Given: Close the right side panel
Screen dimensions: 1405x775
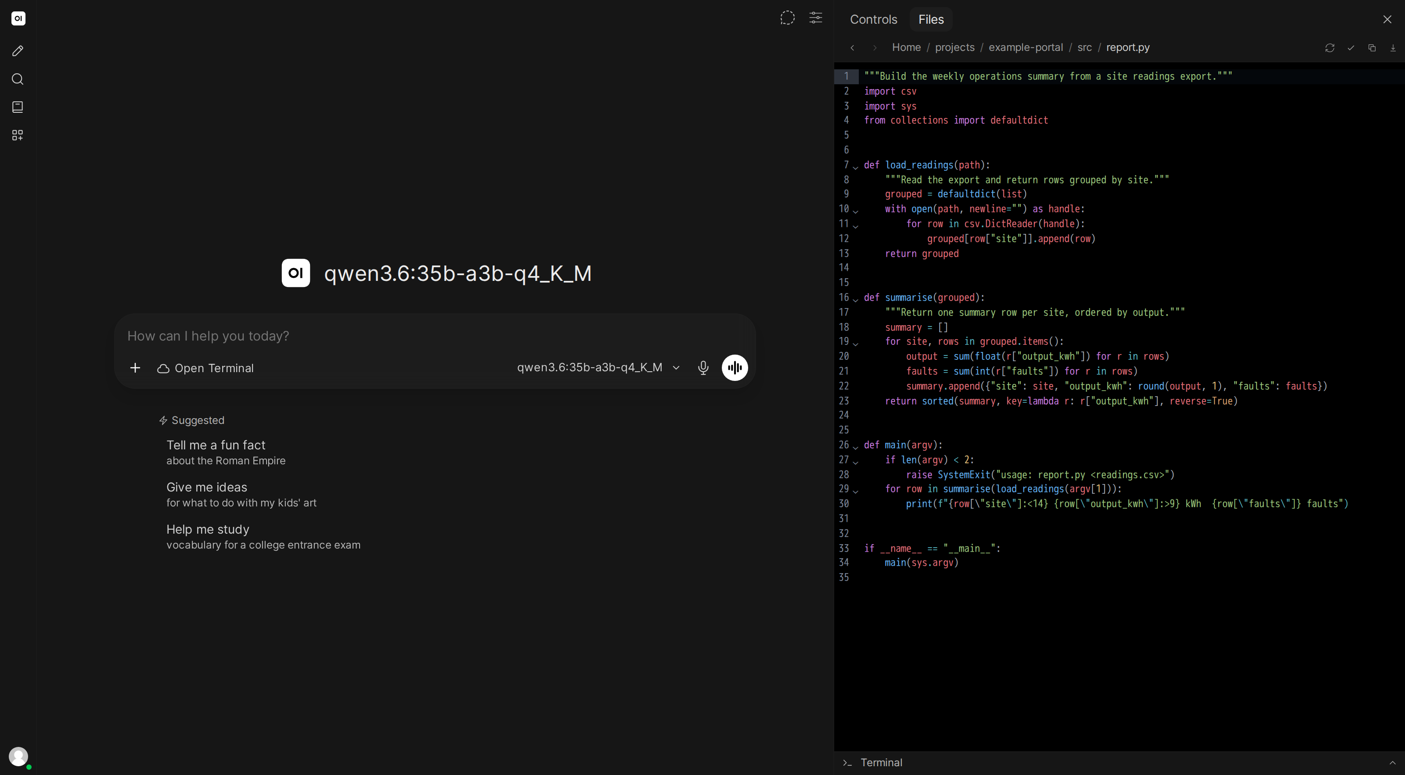Looking at the screenshot, I should [x=1387, y=19].
